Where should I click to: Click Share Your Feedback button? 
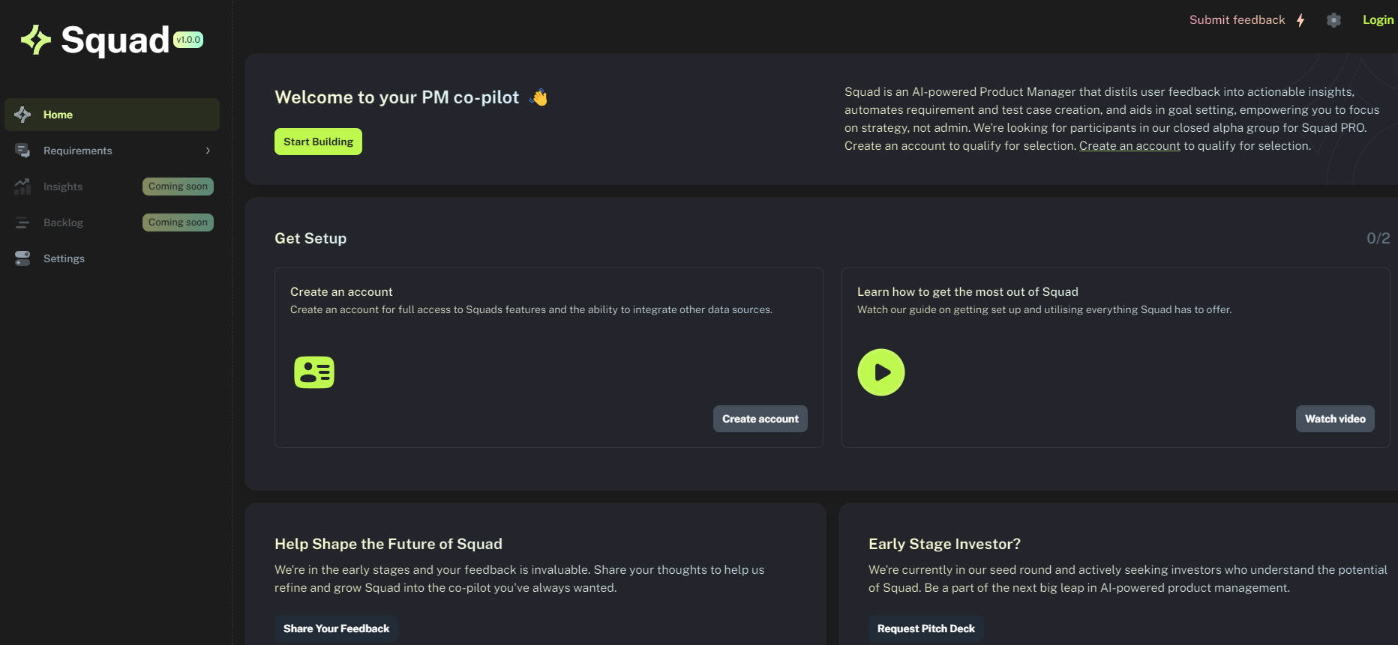tap(336, 629)
